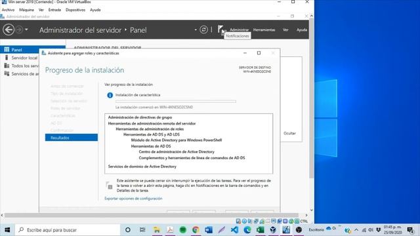Open the VirtualBox Máquina menu
This screenshot has height=236, width=420.
click(x=26, y=10)
